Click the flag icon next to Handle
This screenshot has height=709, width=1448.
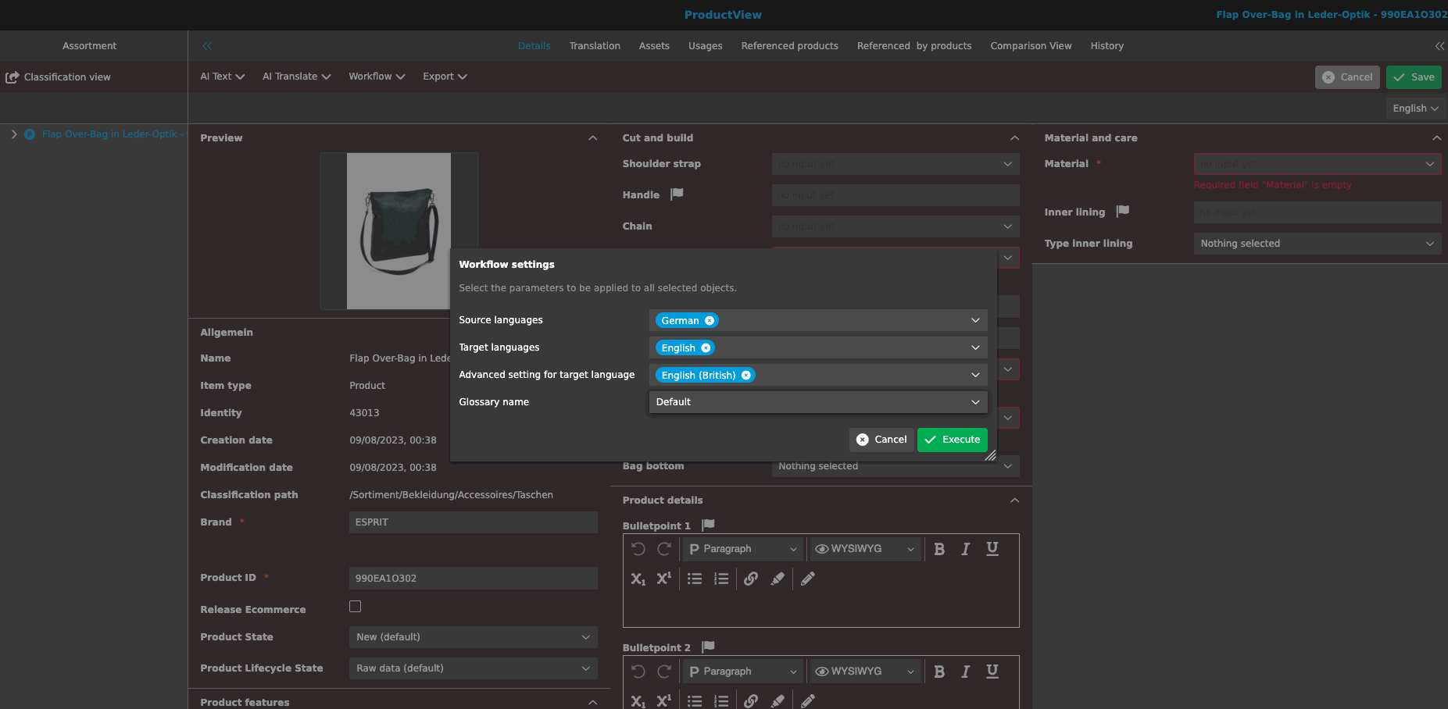[677, 194]
